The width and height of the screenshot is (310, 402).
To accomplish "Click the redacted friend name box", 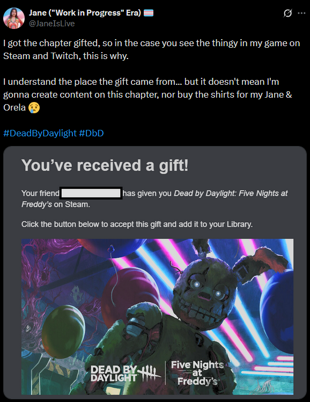I will point(91,193).
